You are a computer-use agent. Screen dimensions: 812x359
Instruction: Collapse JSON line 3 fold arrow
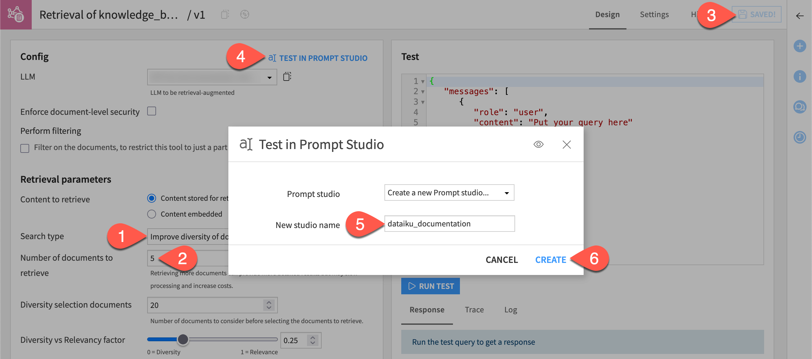click(x=423, y=102)
